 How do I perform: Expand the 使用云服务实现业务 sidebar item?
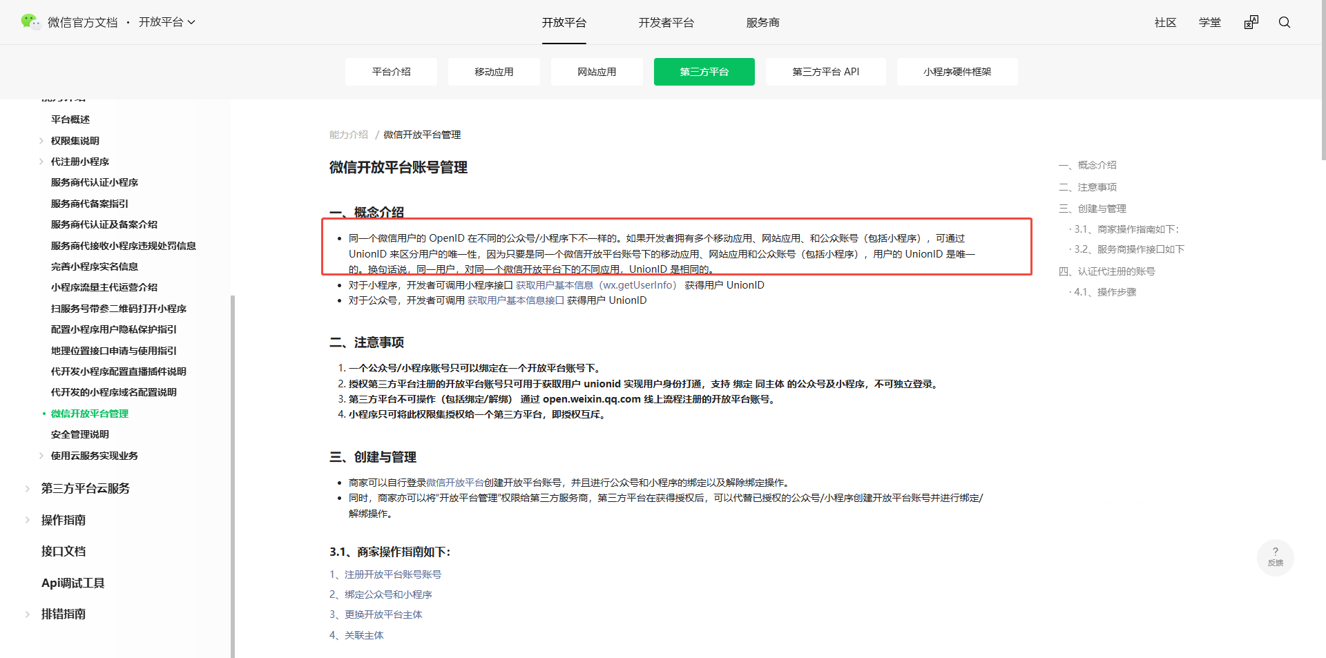click(x=41, y=456)
